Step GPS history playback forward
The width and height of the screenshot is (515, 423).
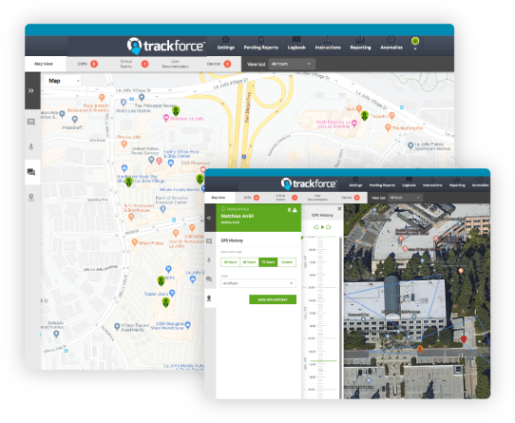point(329,227)
